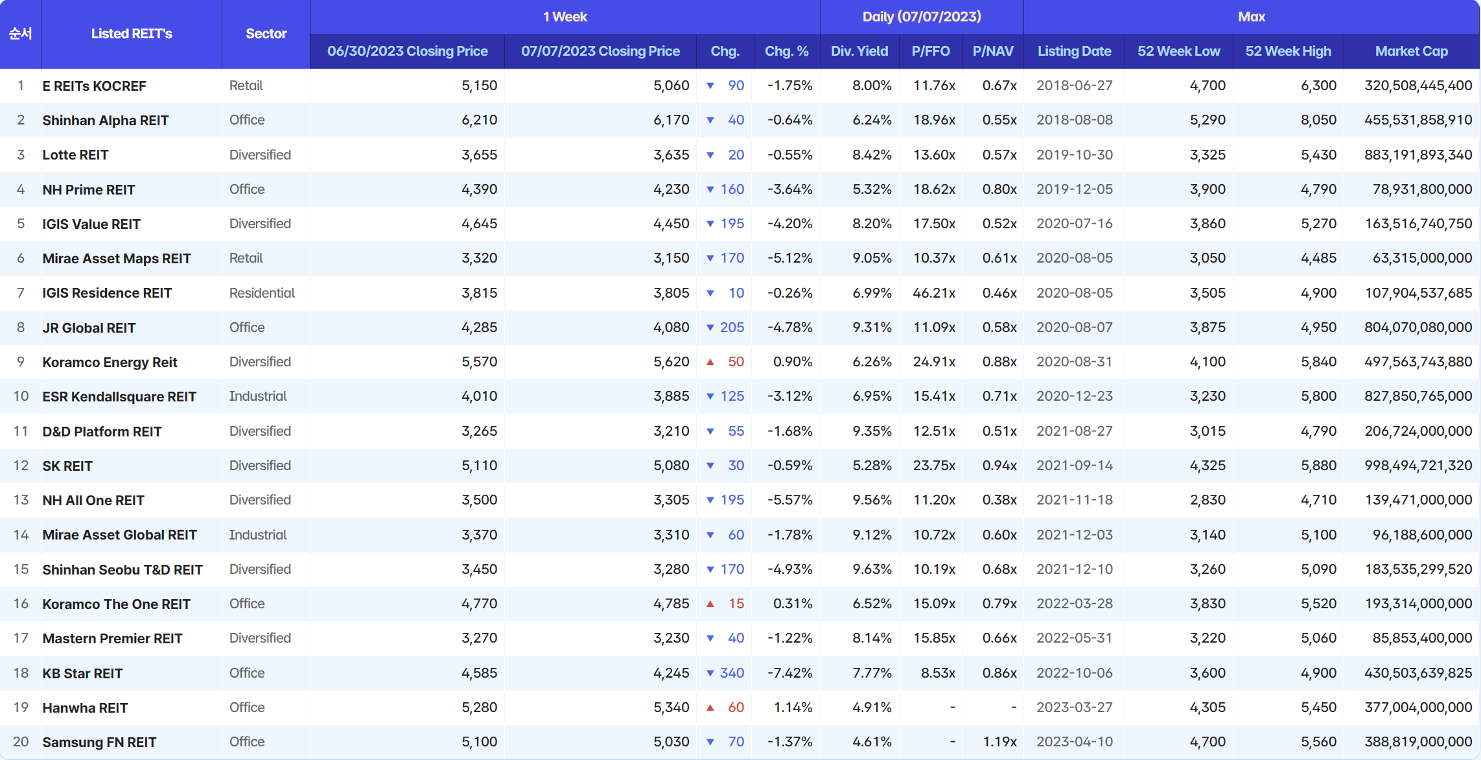Image resolution: width=1481 pixels, height=760 pixels.
Task: Click 52 week low 2,830 for NH All One
Action: (1207, 500)
